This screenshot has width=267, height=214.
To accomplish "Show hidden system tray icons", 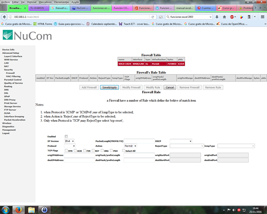I will coord(224,210).
